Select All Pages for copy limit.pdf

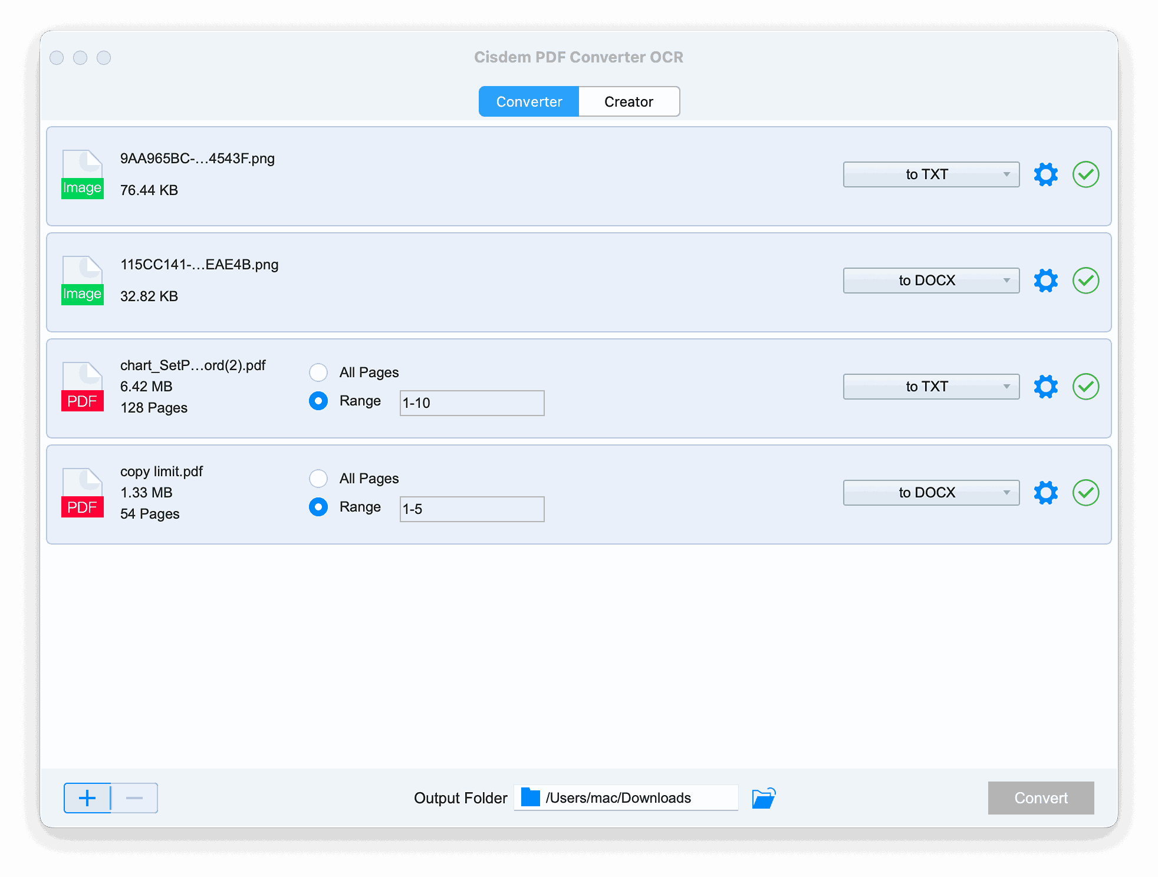pyautogui.click(x=320, y=477)
